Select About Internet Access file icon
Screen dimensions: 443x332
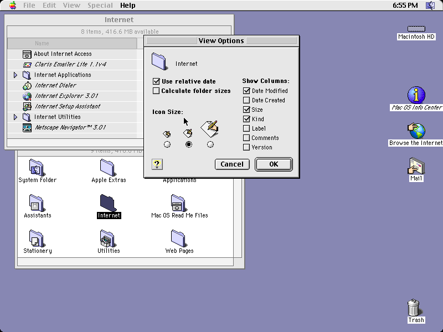tap(27, 54)
